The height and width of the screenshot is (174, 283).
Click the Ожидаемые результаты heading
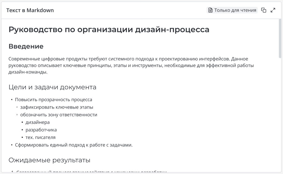pos(49,160)
